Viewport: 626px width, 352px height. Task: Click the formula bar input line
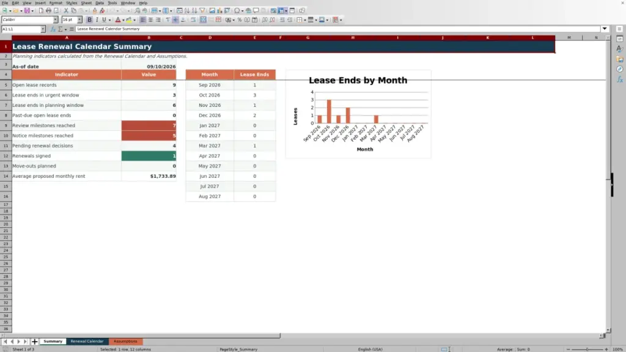[x=337, y=29]
